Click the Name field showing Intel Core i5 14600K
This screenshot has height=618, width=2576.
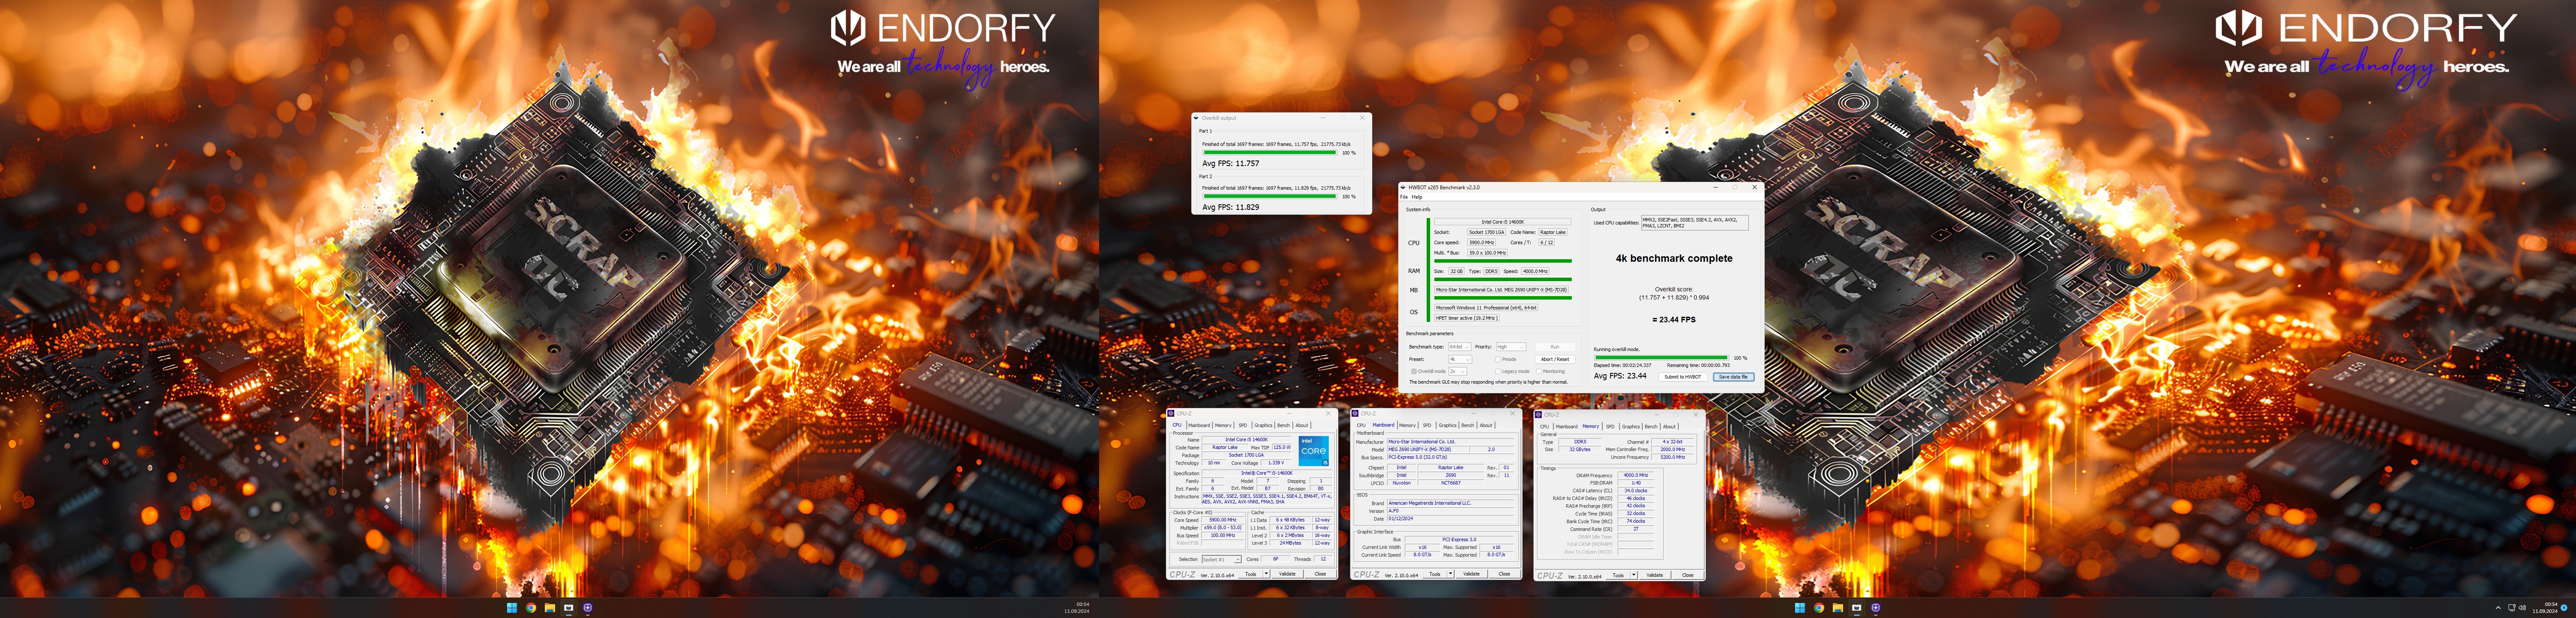(x=1247, y=440)
